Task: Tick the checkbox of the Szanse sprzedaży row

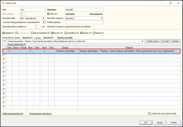Action: pyautogui.click(x=4, y=51)
